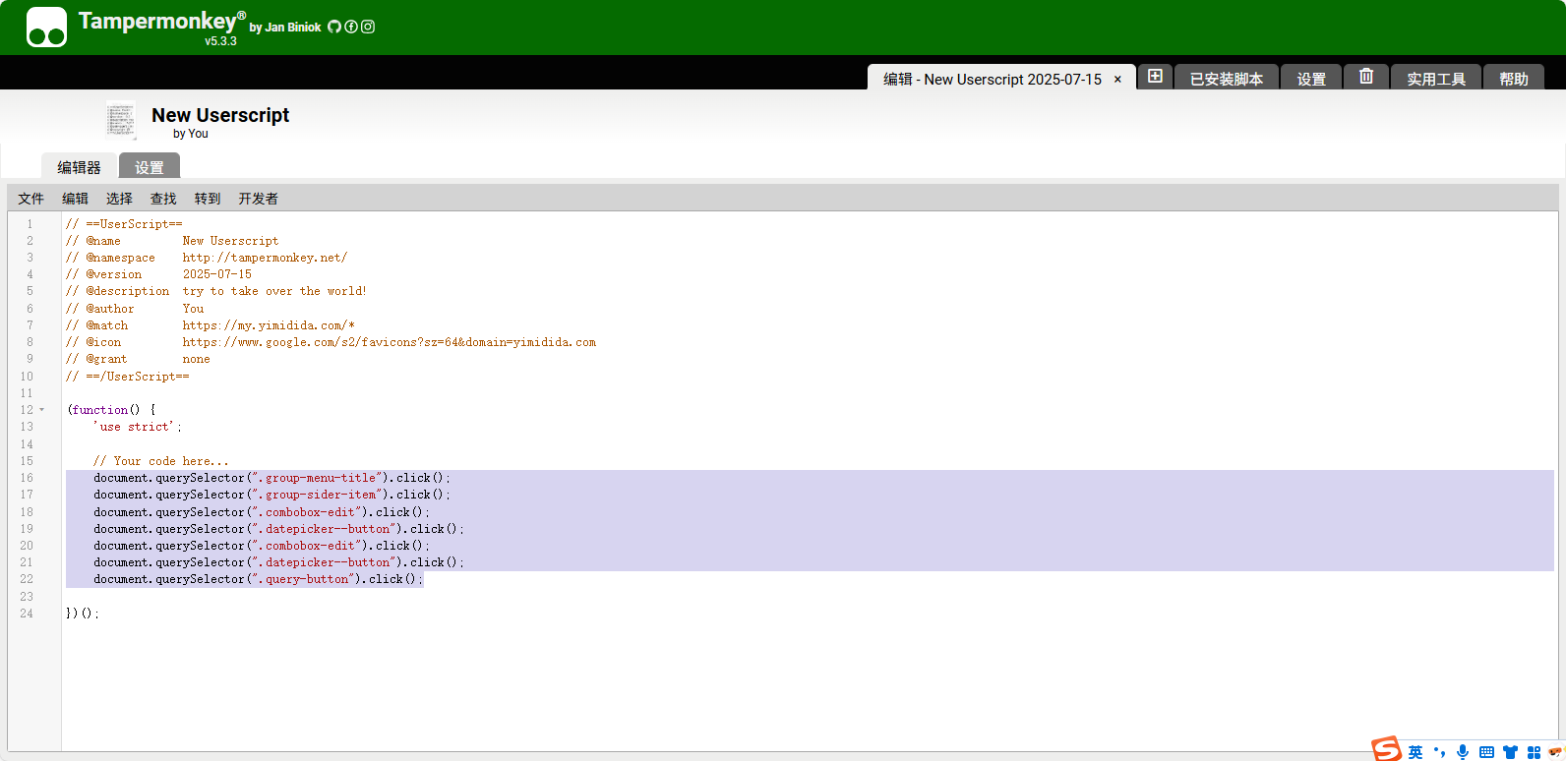Toggle the Sogou 英 language mode
The image size is (1566, 761).
tap(1415, 752)
